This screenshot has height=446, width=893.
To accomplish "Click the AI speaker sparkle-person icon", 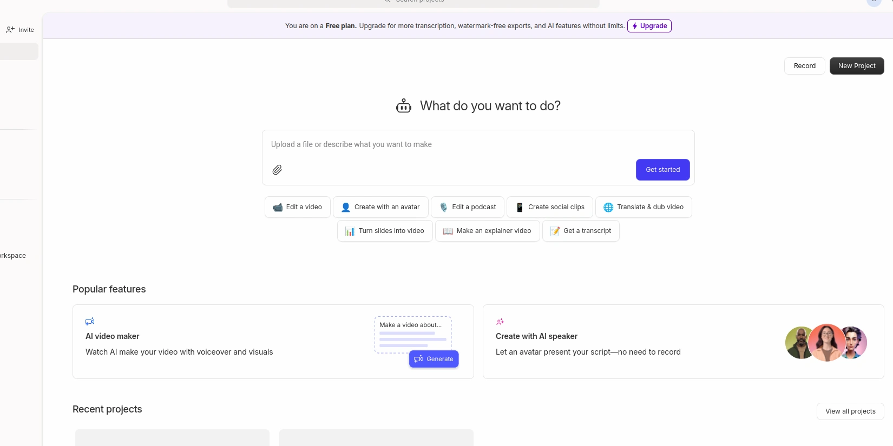I will 500,322.
